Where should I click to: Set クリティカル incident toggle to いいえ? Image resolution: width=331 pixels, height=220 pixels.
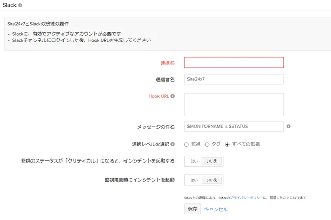pyautogui.click(x=212, y=161)
